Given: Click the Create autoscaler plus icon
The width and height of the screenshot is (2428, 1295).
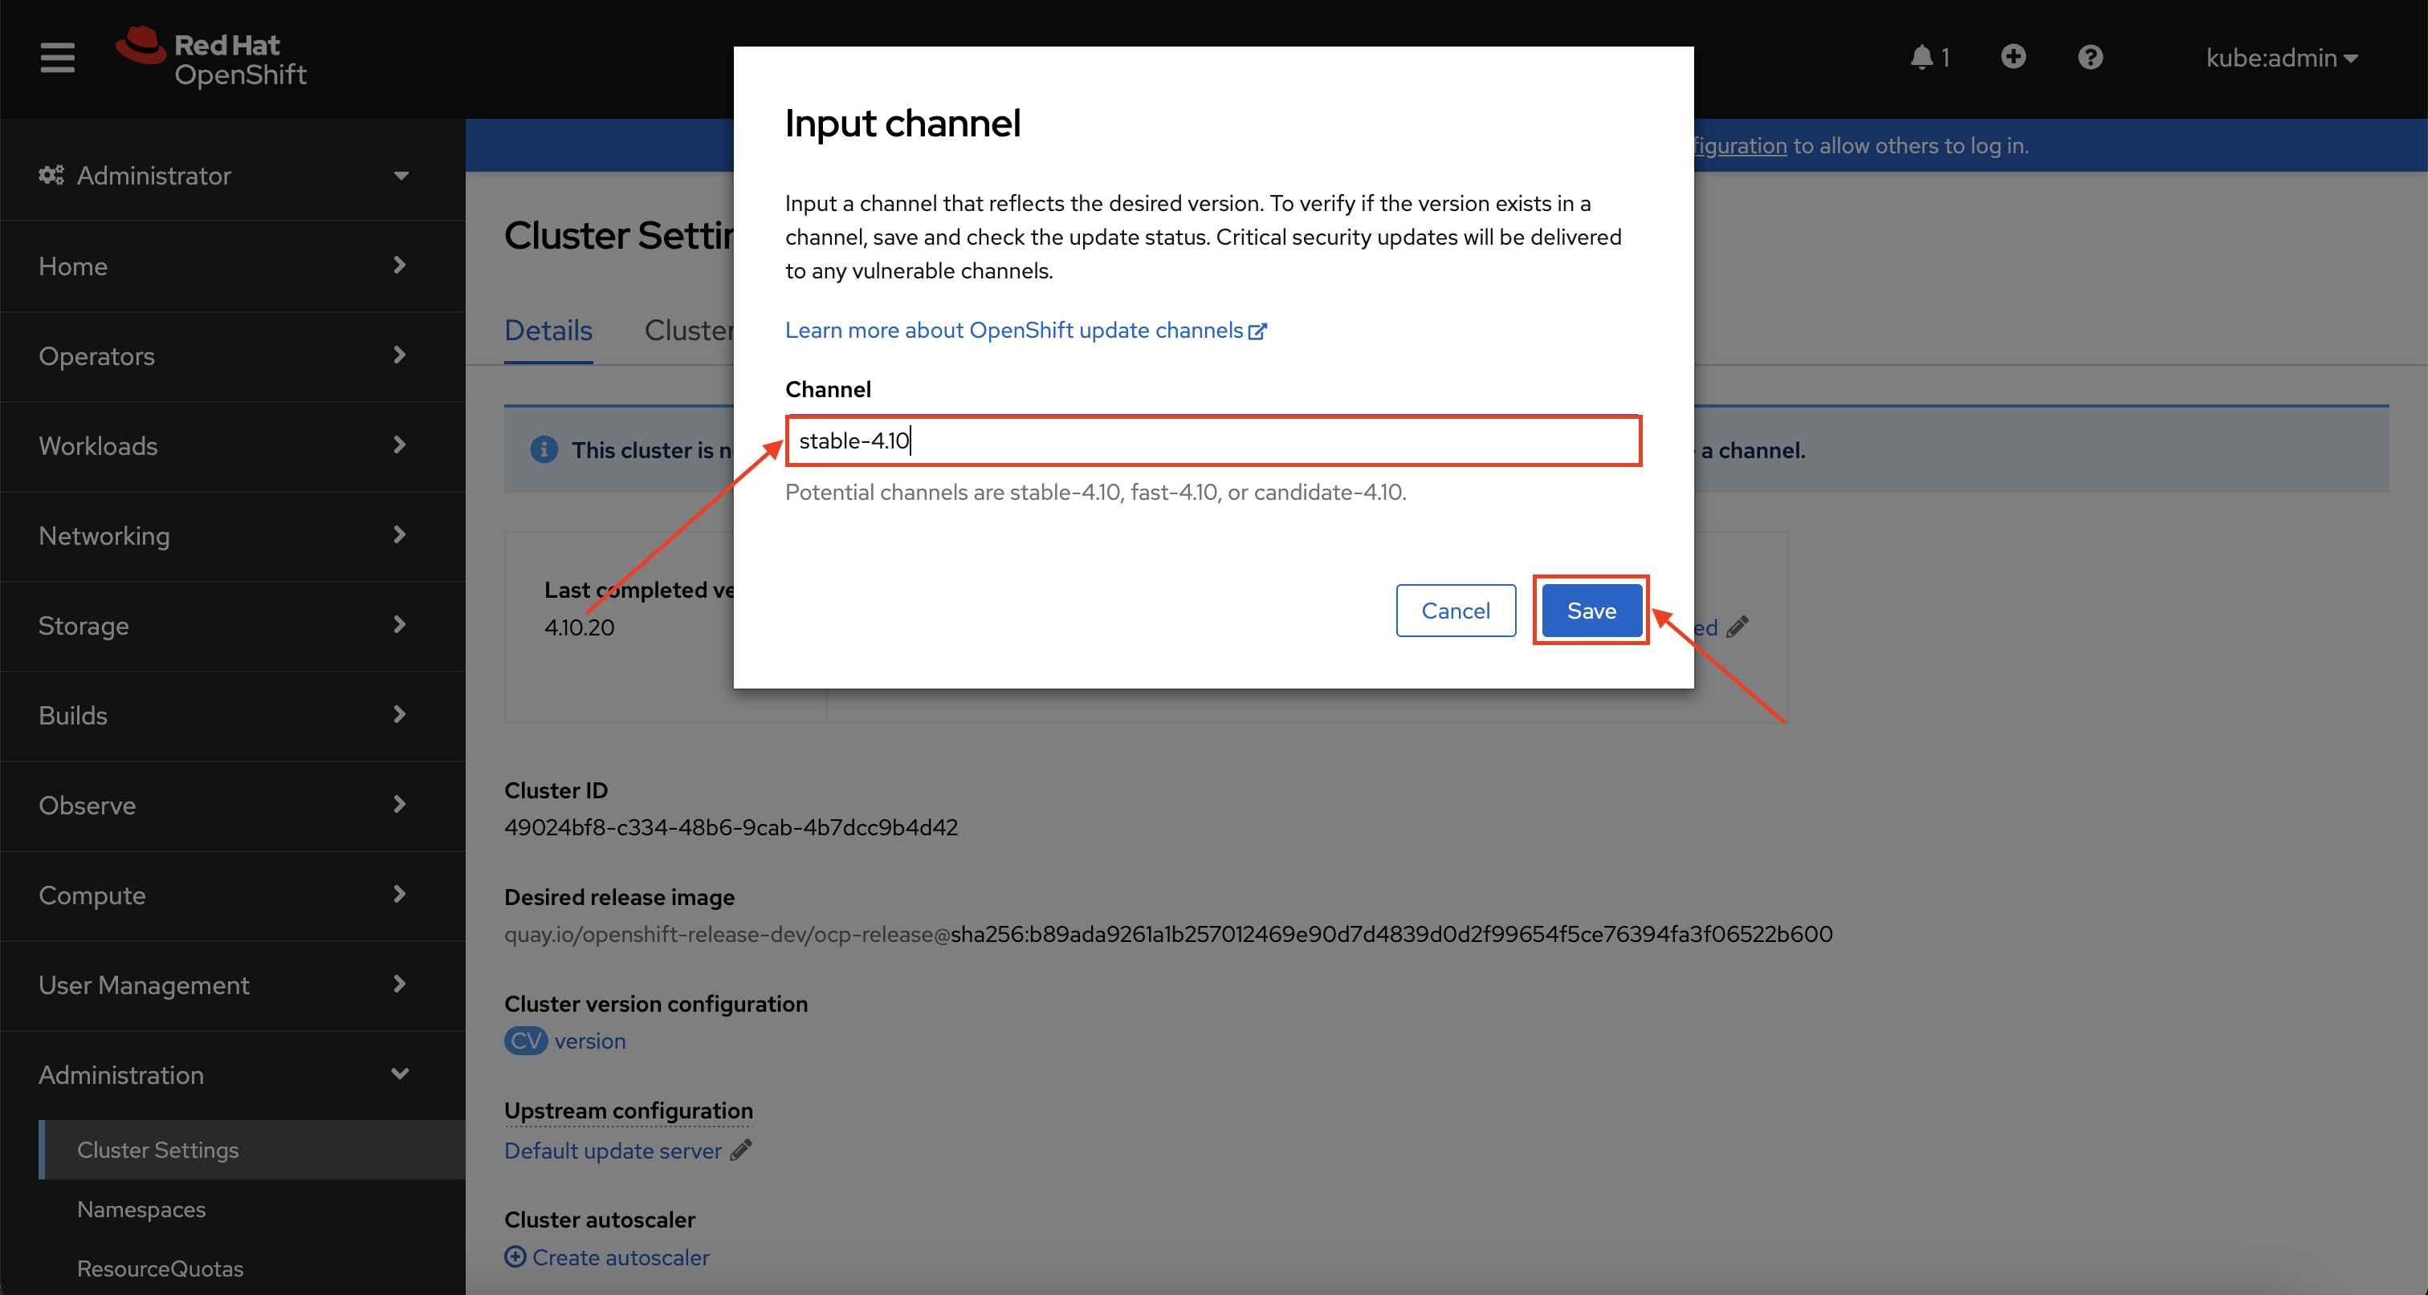Looking at the screenshot, I should click(515, 1257).
